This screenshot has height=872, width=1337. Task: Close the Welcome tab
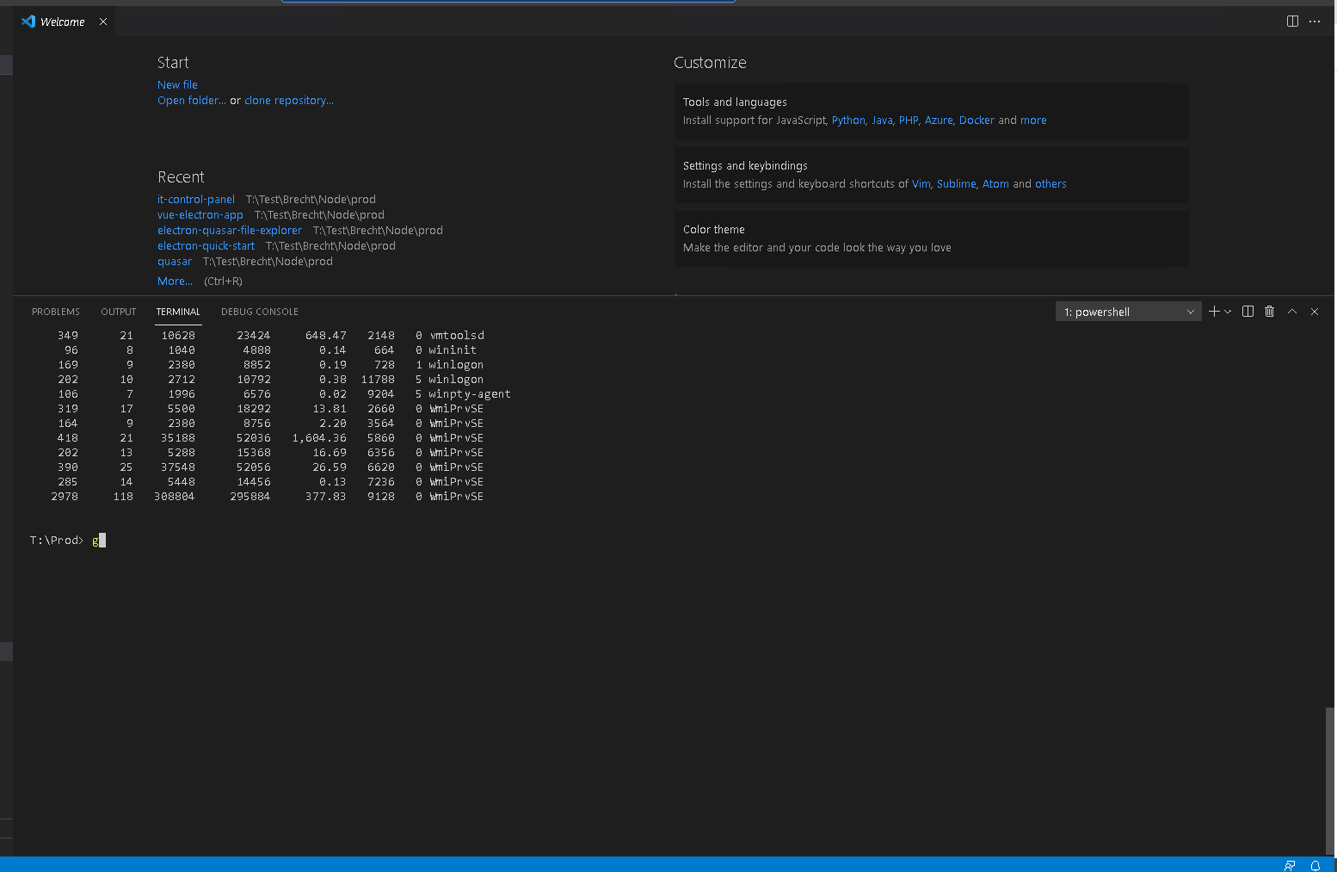coord(102,22)
